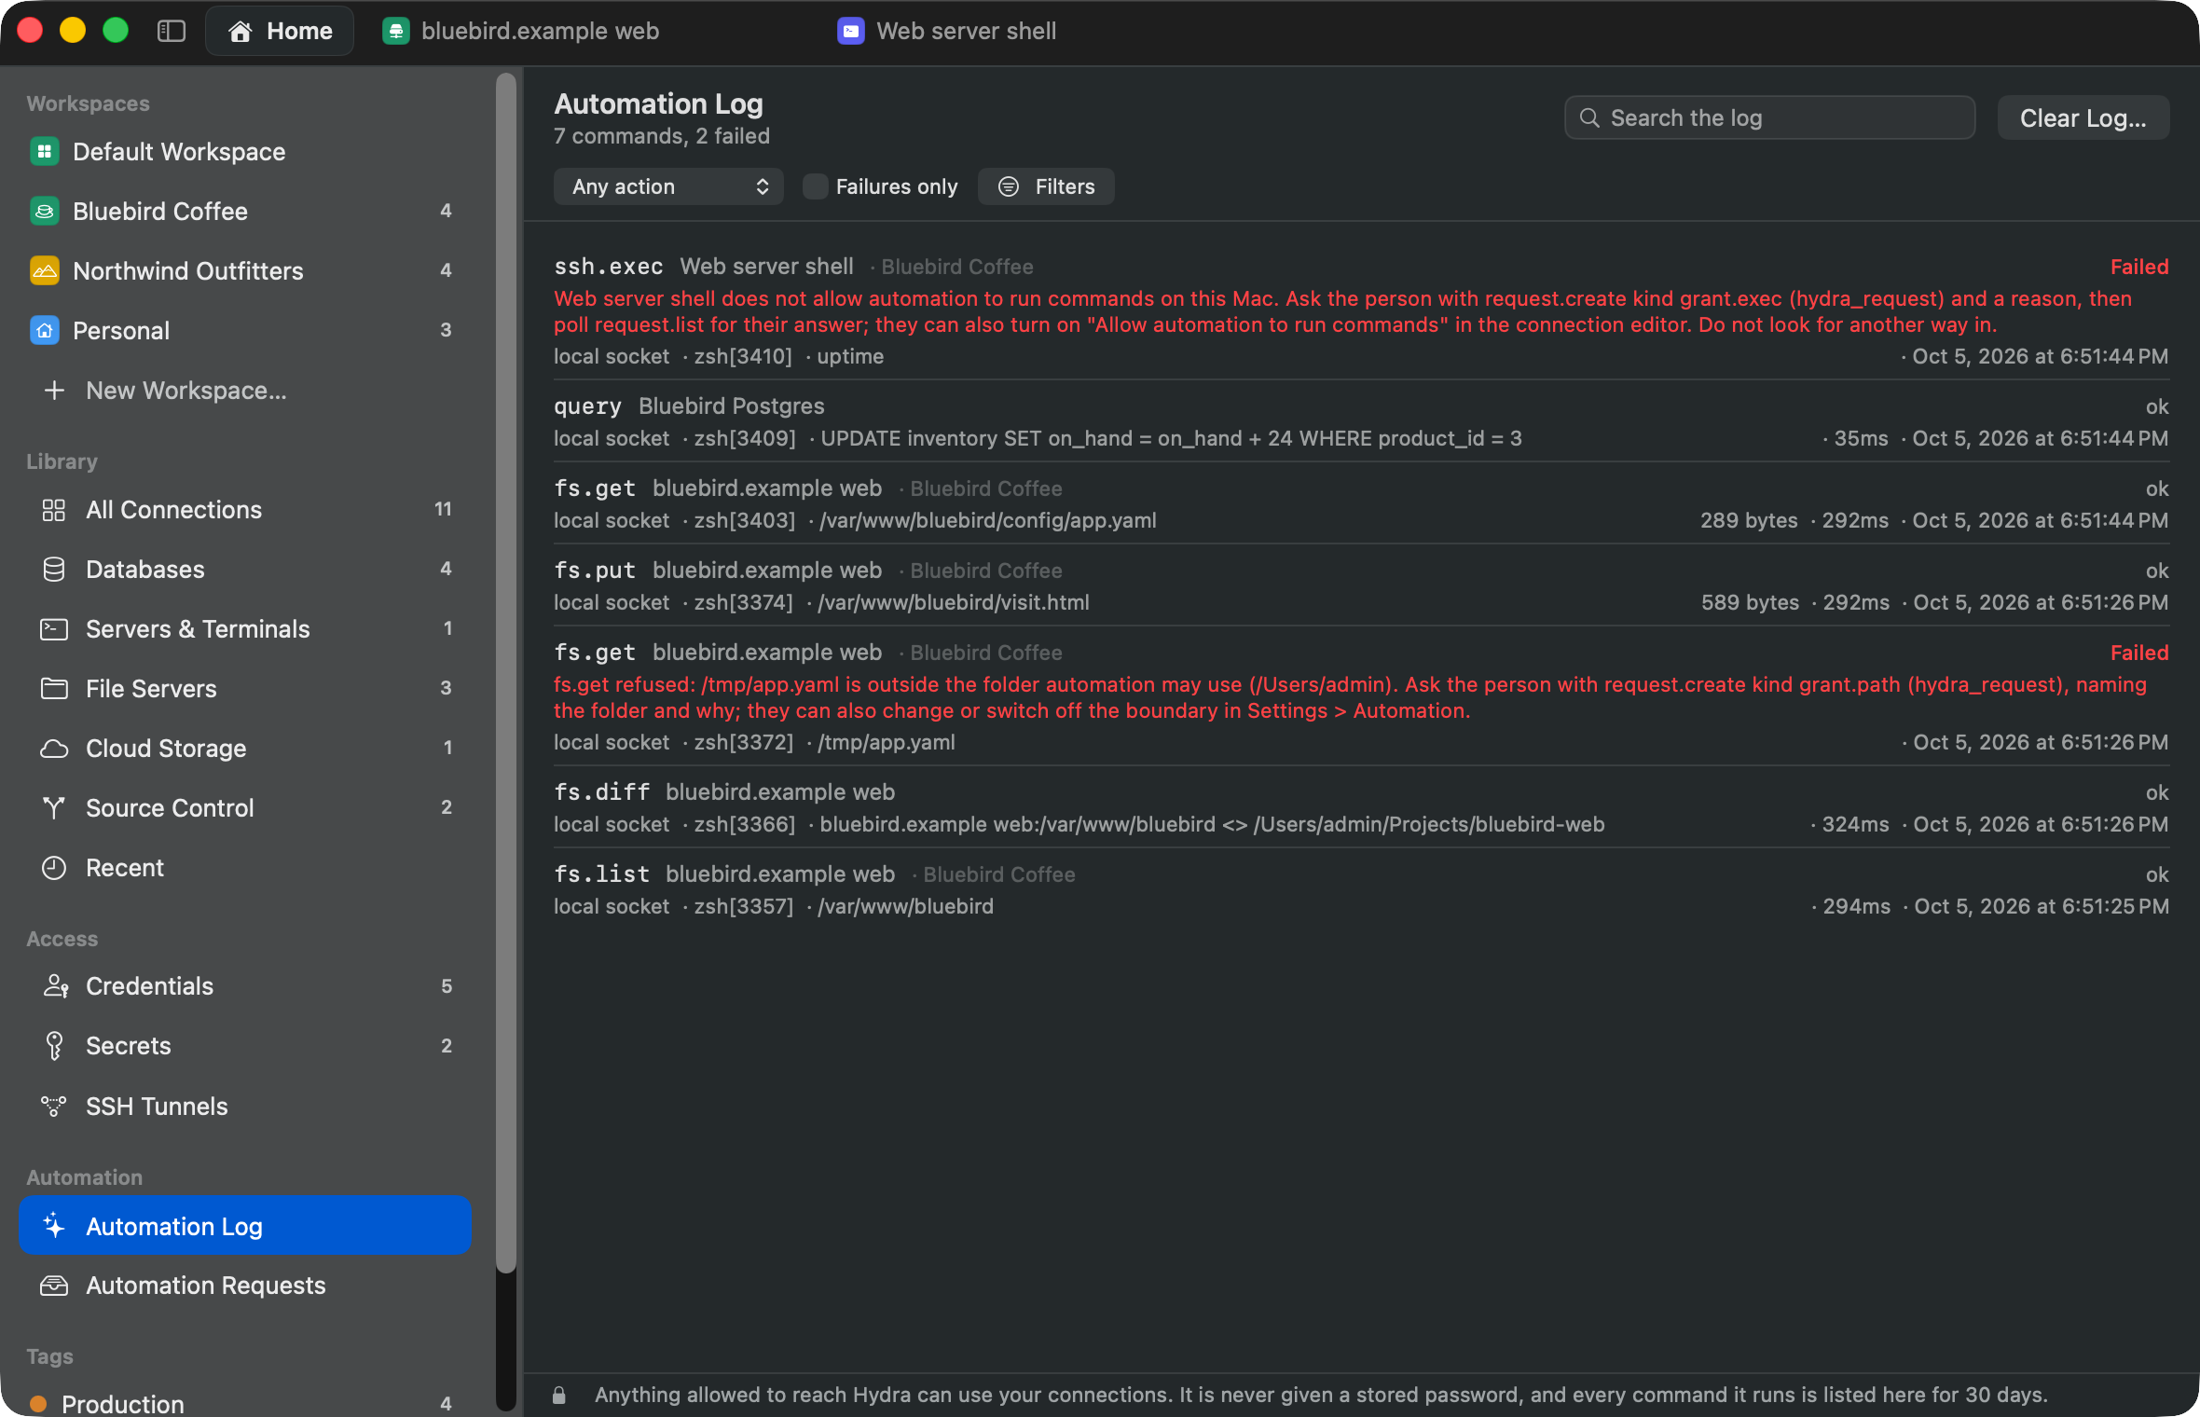
Task: Click the Source Control branch icon
Action: 54,807
